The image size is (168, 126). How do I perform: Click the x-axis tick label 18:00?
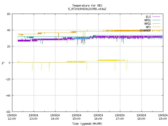tap(141, 119)
